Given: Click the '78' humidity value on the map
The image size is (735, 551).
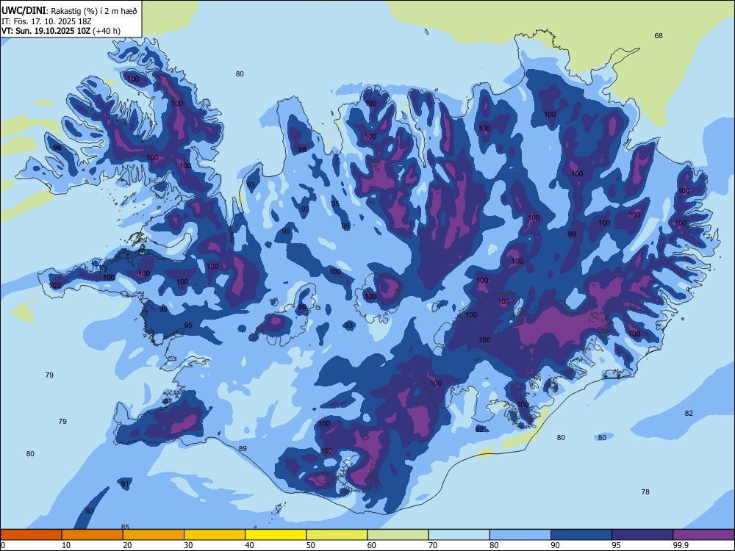Looking at the screenshot, I should pyautogui.click(x=645, y=491).
